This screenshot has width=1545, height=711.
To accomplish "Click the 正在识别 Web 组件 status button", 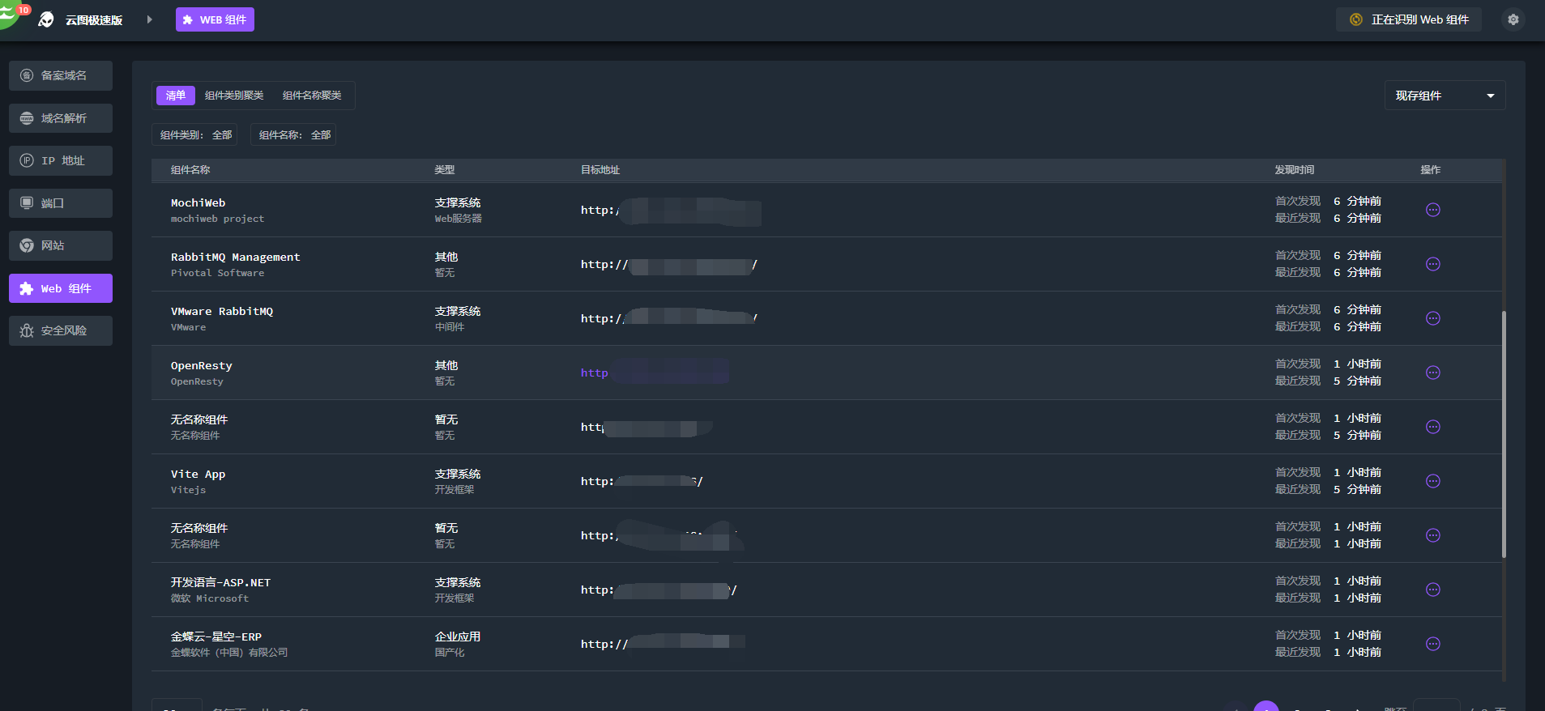I will 1408,19.
